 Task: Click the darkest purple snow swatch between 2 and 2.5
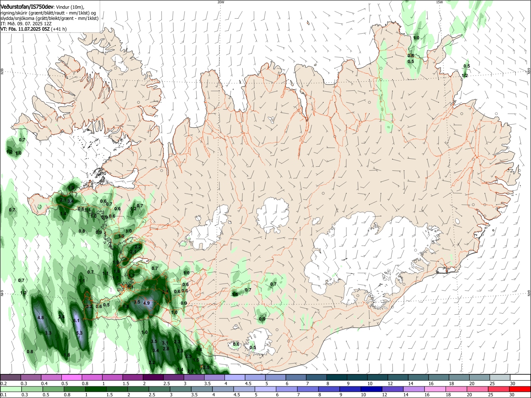pos(153,377)
